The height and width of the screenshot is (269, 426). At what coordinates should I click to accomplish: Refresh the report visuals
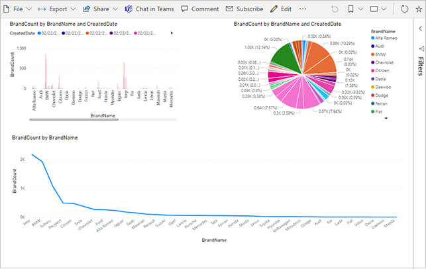point(405,9)
